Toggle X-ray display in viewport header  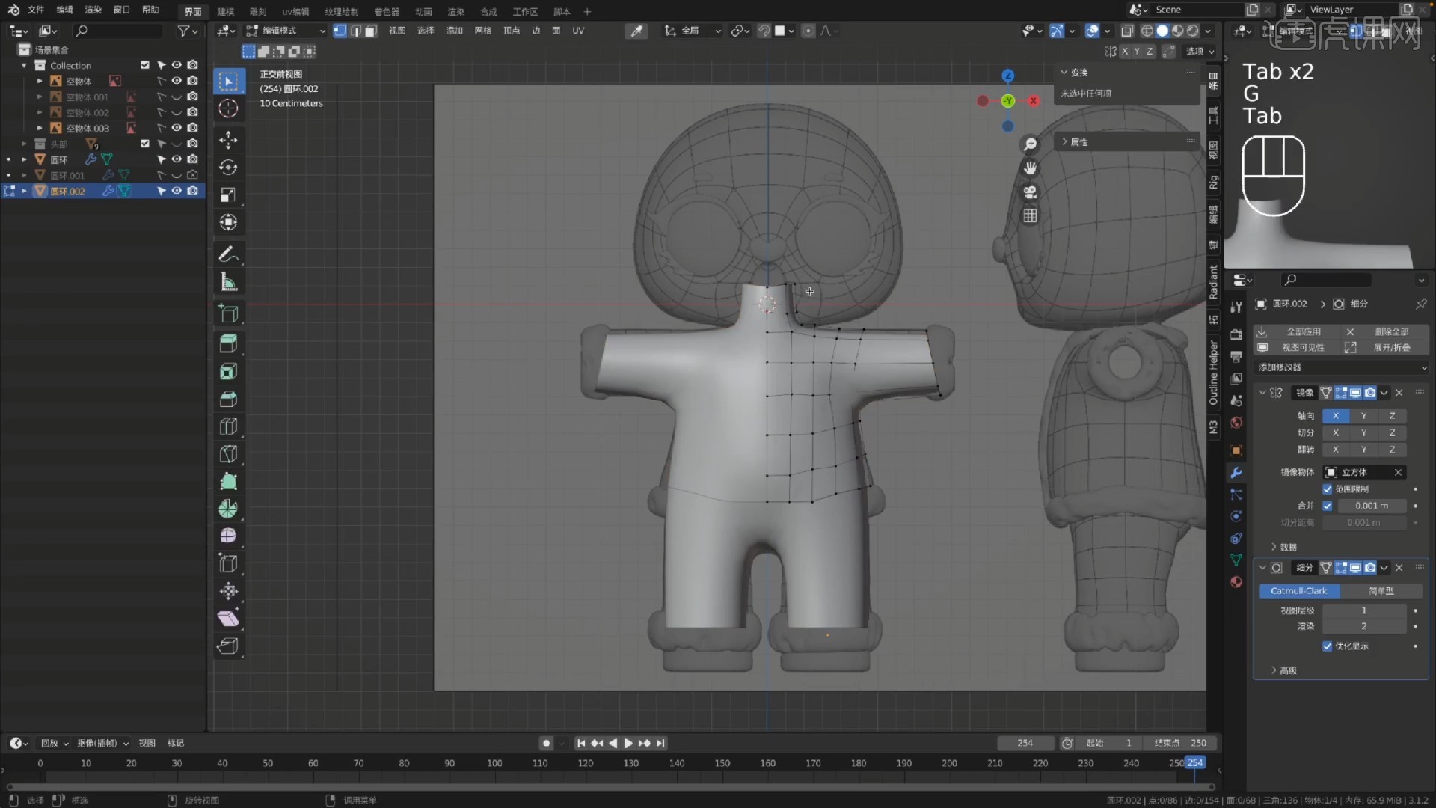[1127, 31]
